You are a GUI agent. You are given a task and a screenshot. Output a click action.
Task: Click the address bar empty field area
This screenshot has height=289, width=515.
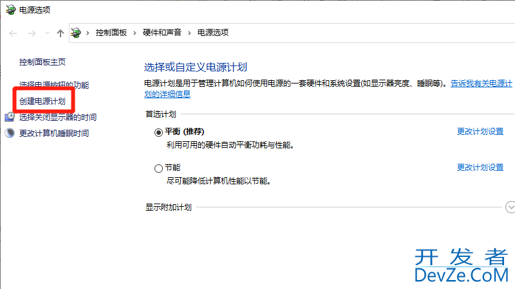tap(371, 33)
